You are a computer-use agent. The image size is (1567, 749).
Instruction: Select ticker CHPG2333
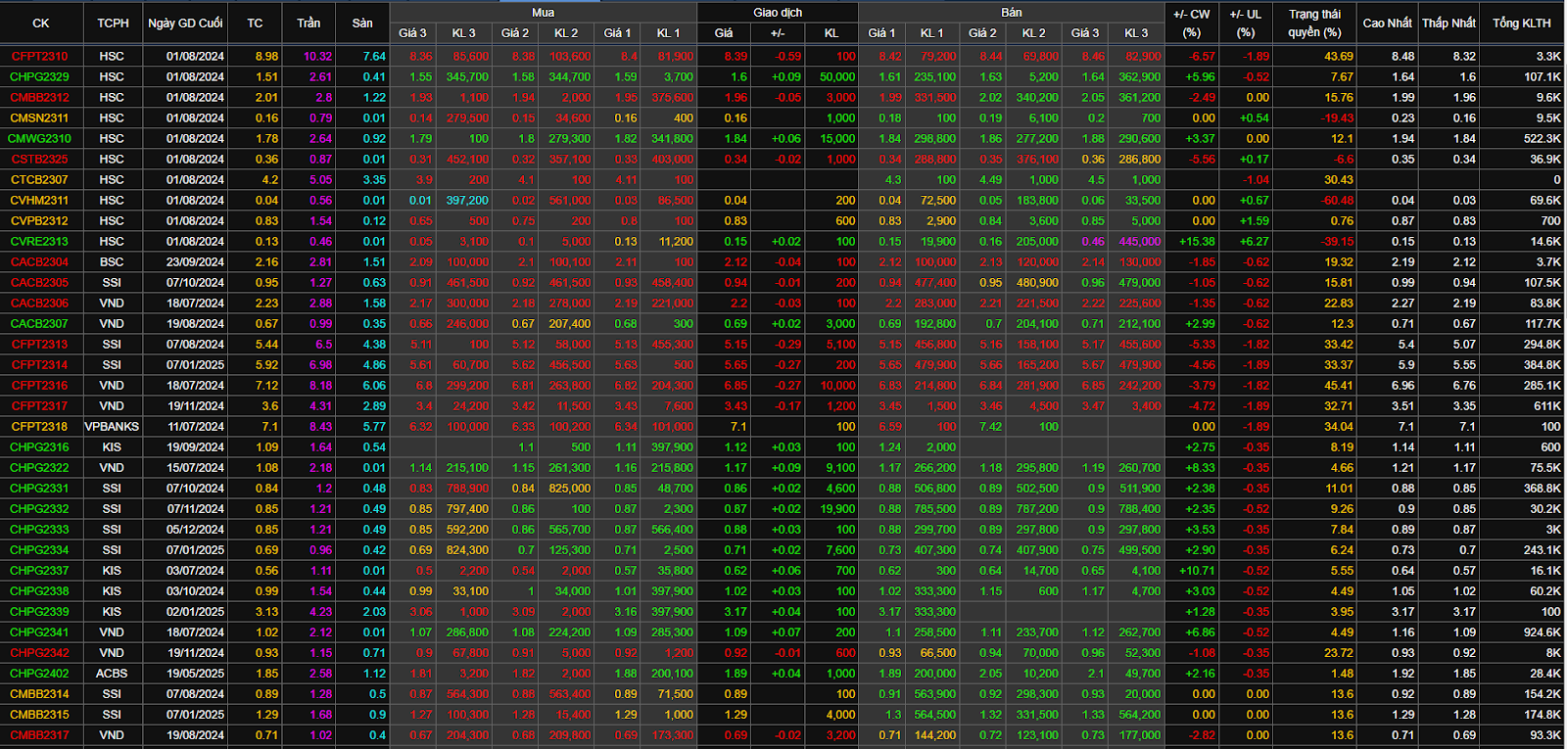click(x=40, y=530)
